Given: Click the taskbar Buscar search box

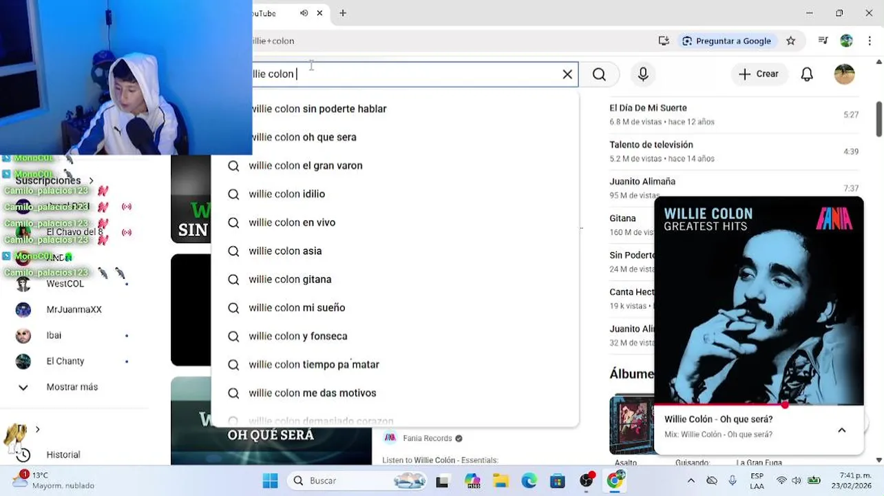Looking at the screenshot, I should [358, 481].
